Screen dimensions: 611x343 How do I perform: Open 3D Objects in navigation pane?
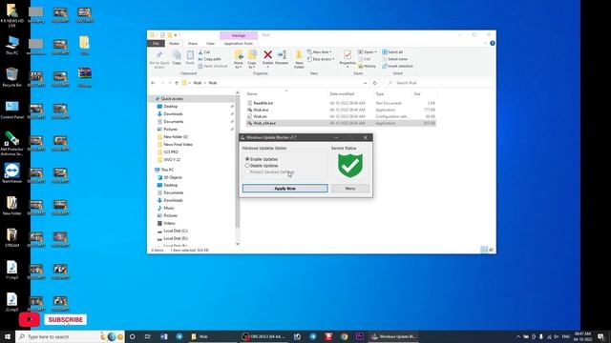click(173, 177)
